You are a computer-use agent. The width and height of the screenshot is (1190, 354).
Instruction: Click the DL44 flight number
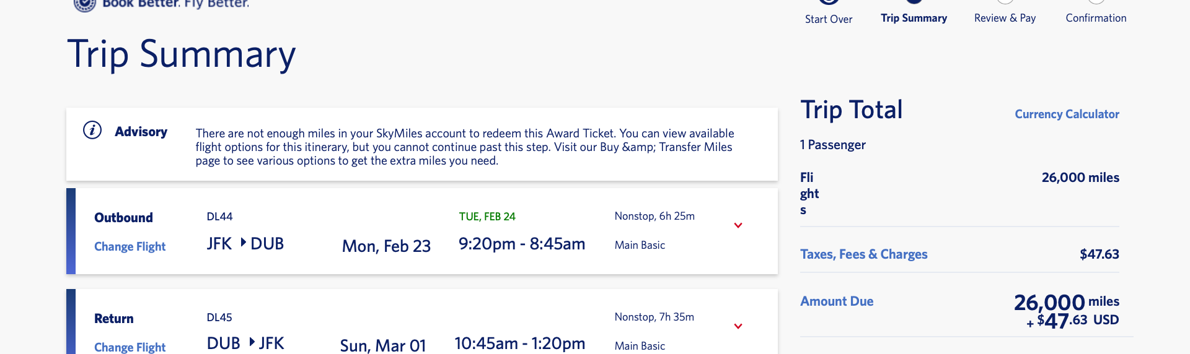(x=219, y=217)
